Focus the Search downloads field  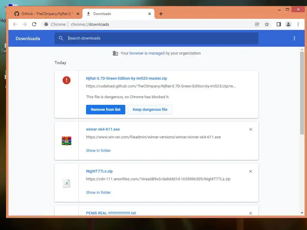pos(156,38)
